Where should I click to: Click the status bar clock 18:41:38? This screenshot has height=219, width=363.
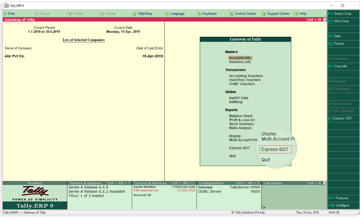coord(334,212)
